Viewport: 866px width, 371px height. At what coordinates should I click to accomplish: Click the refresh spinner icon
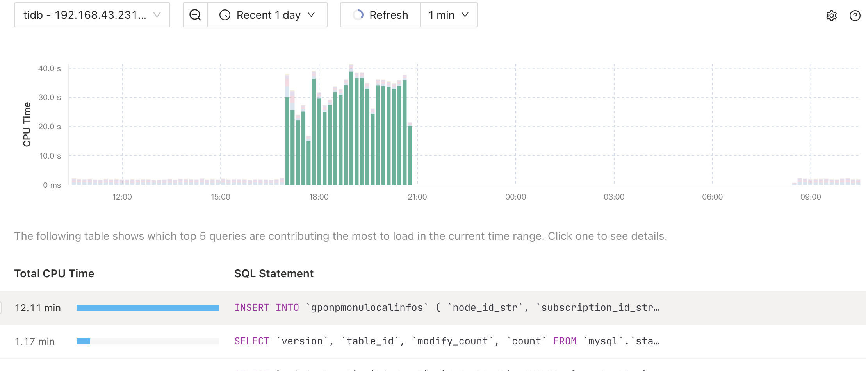tap(358, 15)
